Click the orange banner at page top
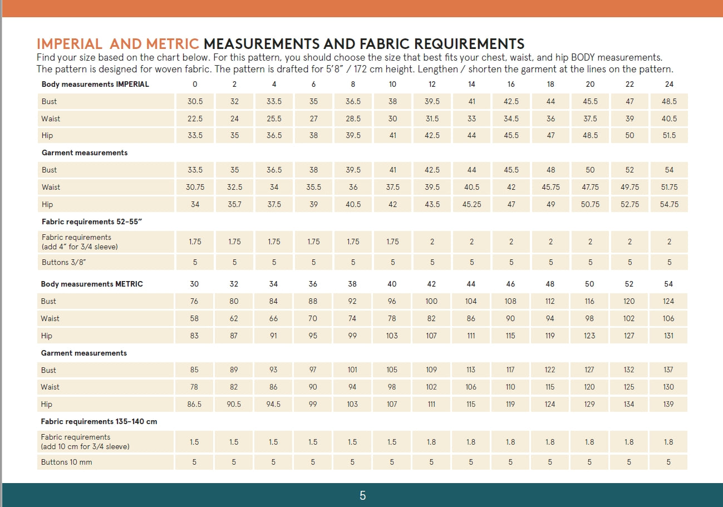 [x=361, y=8]
